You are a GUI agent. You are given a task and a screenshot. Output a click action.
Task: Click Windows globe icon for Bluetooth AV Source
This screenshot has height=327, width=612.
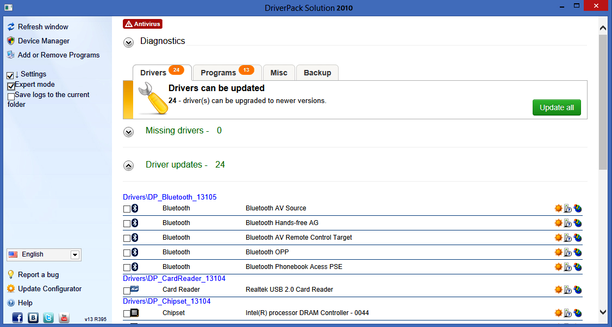point(578,208)
